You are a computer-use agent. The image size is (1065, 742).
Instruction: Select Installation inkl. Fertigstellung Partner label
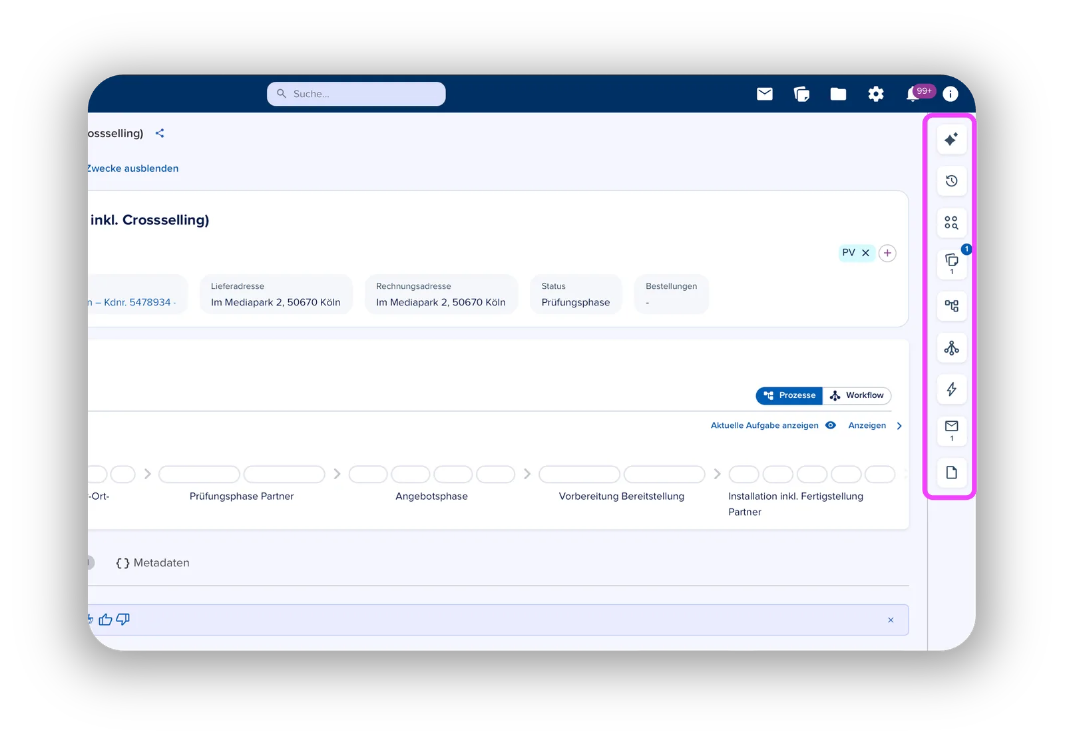tap(795, 504)
